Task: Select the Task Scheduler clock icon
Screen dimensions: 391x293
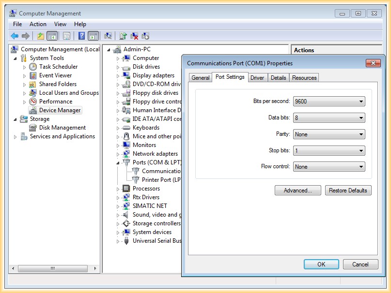Action: (x=33, y=67)
